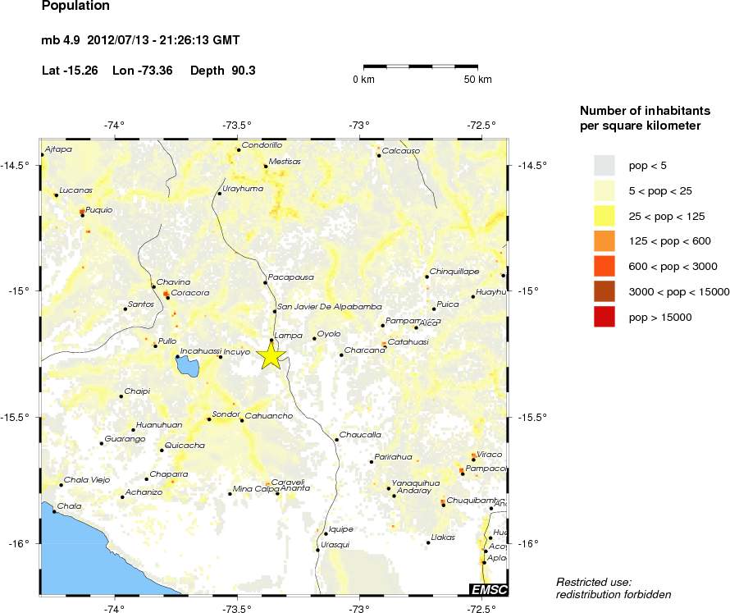This screenshot has width=730, height=613.
Task: Click the 'Caraveli' town label
Action: point(288,482)
